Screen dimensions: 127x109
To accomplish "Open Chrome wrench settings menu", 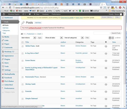I will coord(124,7).
